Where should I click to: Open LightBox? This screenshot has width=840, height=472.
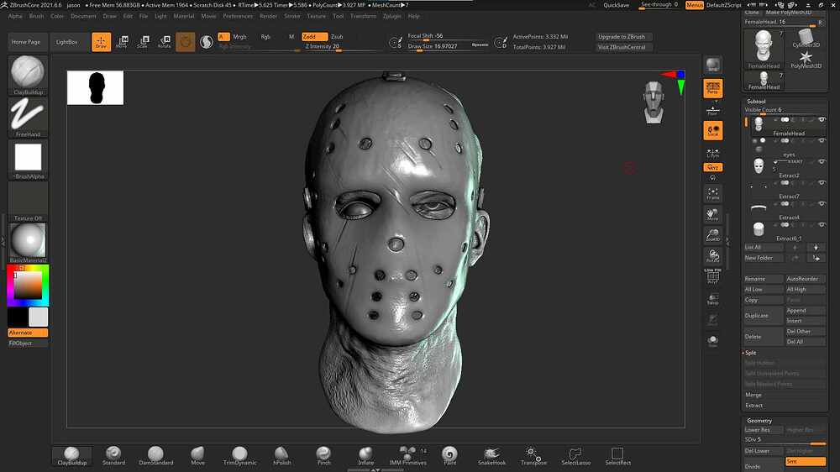click(x=67, y=42)
